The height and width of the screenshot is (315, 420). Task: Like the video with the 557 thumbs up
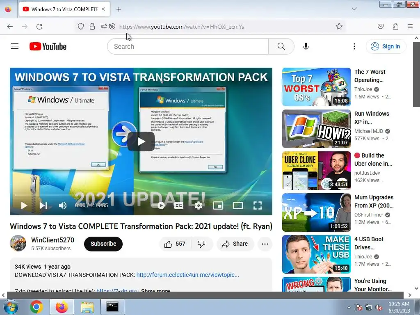coord(175,244)
